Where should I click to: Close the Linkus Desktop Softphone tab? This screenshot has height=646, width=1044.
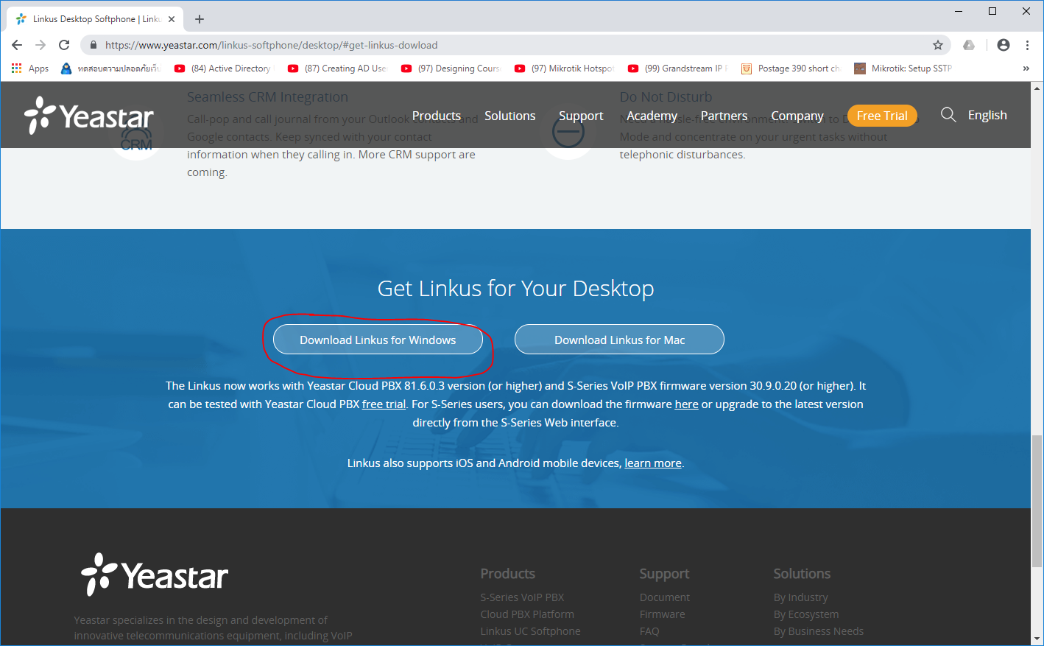(172, 19)
